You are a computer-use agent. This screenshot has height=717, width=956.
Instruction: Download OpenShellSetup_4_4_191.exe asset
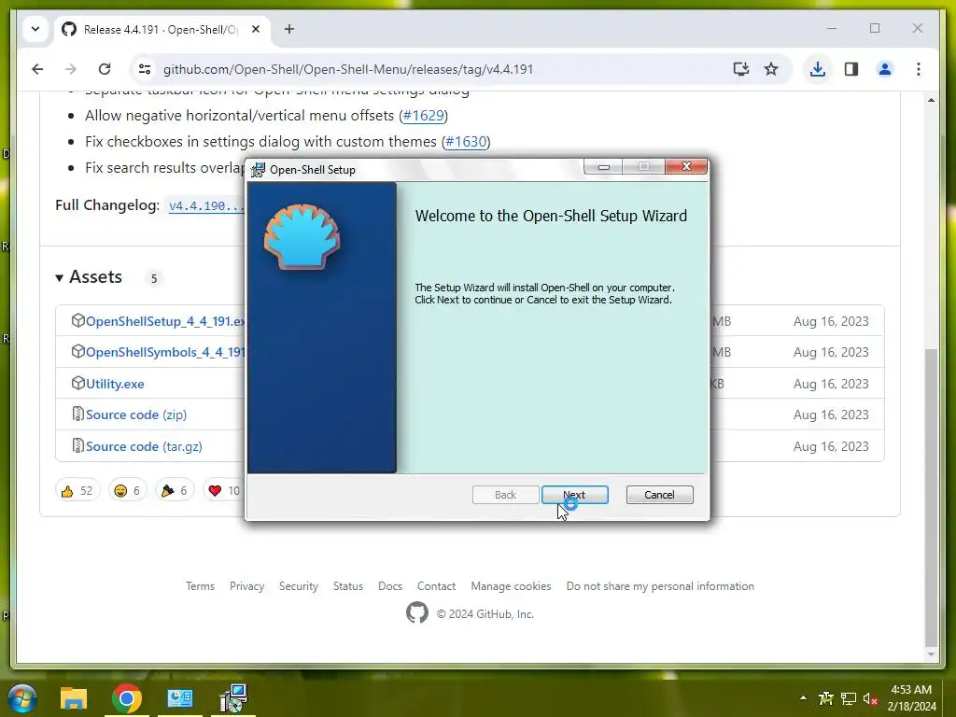[165, 321]
